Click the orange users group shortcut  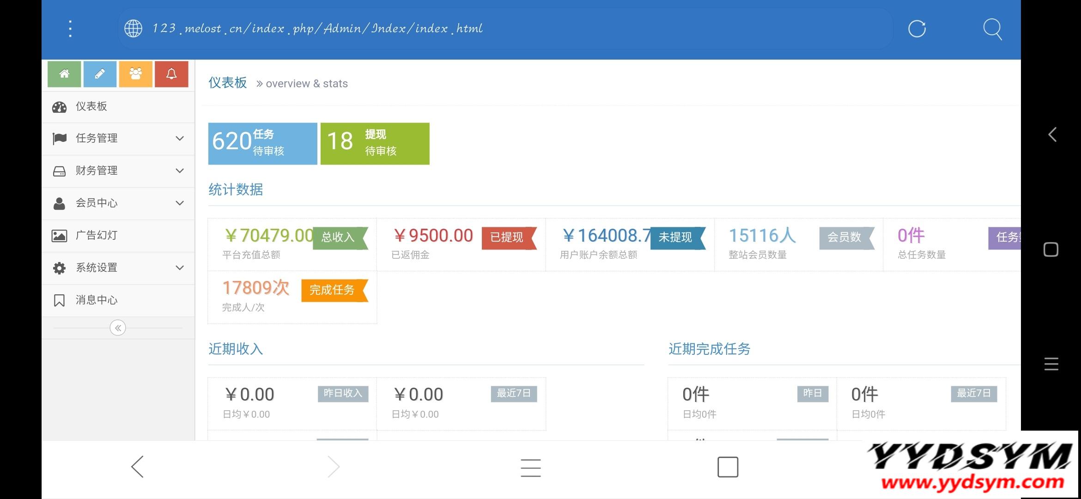click(x=135, y=74)
